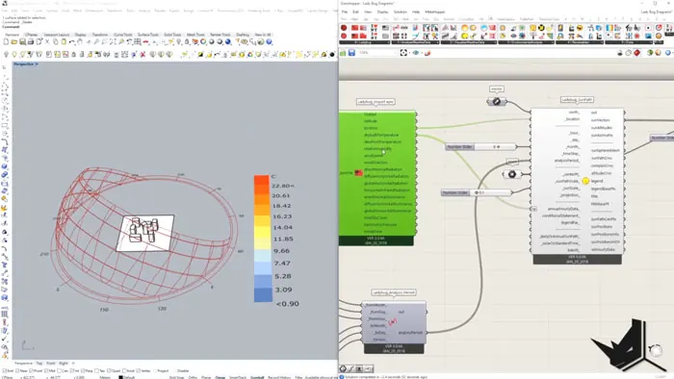Click the yellow-black radiation icon in Ladybug ribbon
Image resolution: width=674 pixels, height=379 pixels.
click(541, 28)
